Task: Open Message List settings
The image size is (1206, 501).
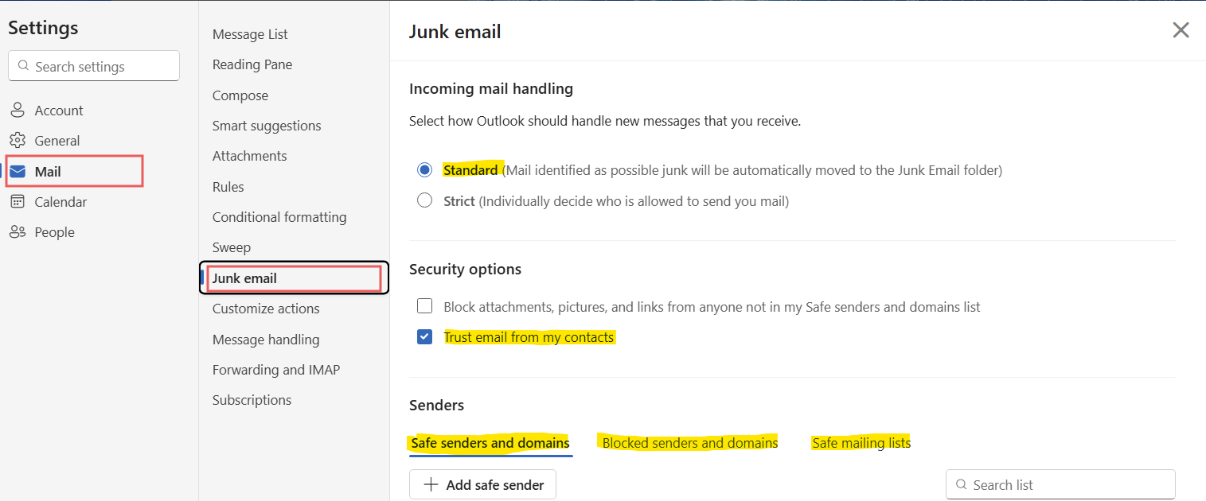Action: [x=250, y=34]
